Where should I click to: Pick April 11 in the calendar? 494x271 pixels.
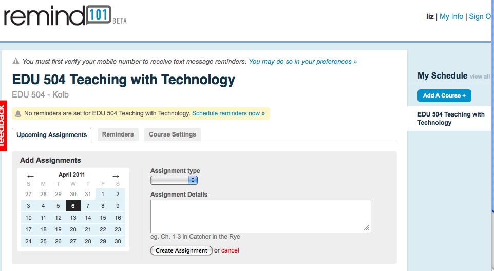43,218
